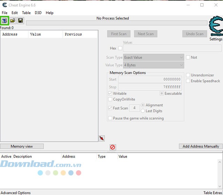This screenshot has width=223, height=195.
Task: Expand the Scan Type dropdown
Action: [x=153, y=57]
